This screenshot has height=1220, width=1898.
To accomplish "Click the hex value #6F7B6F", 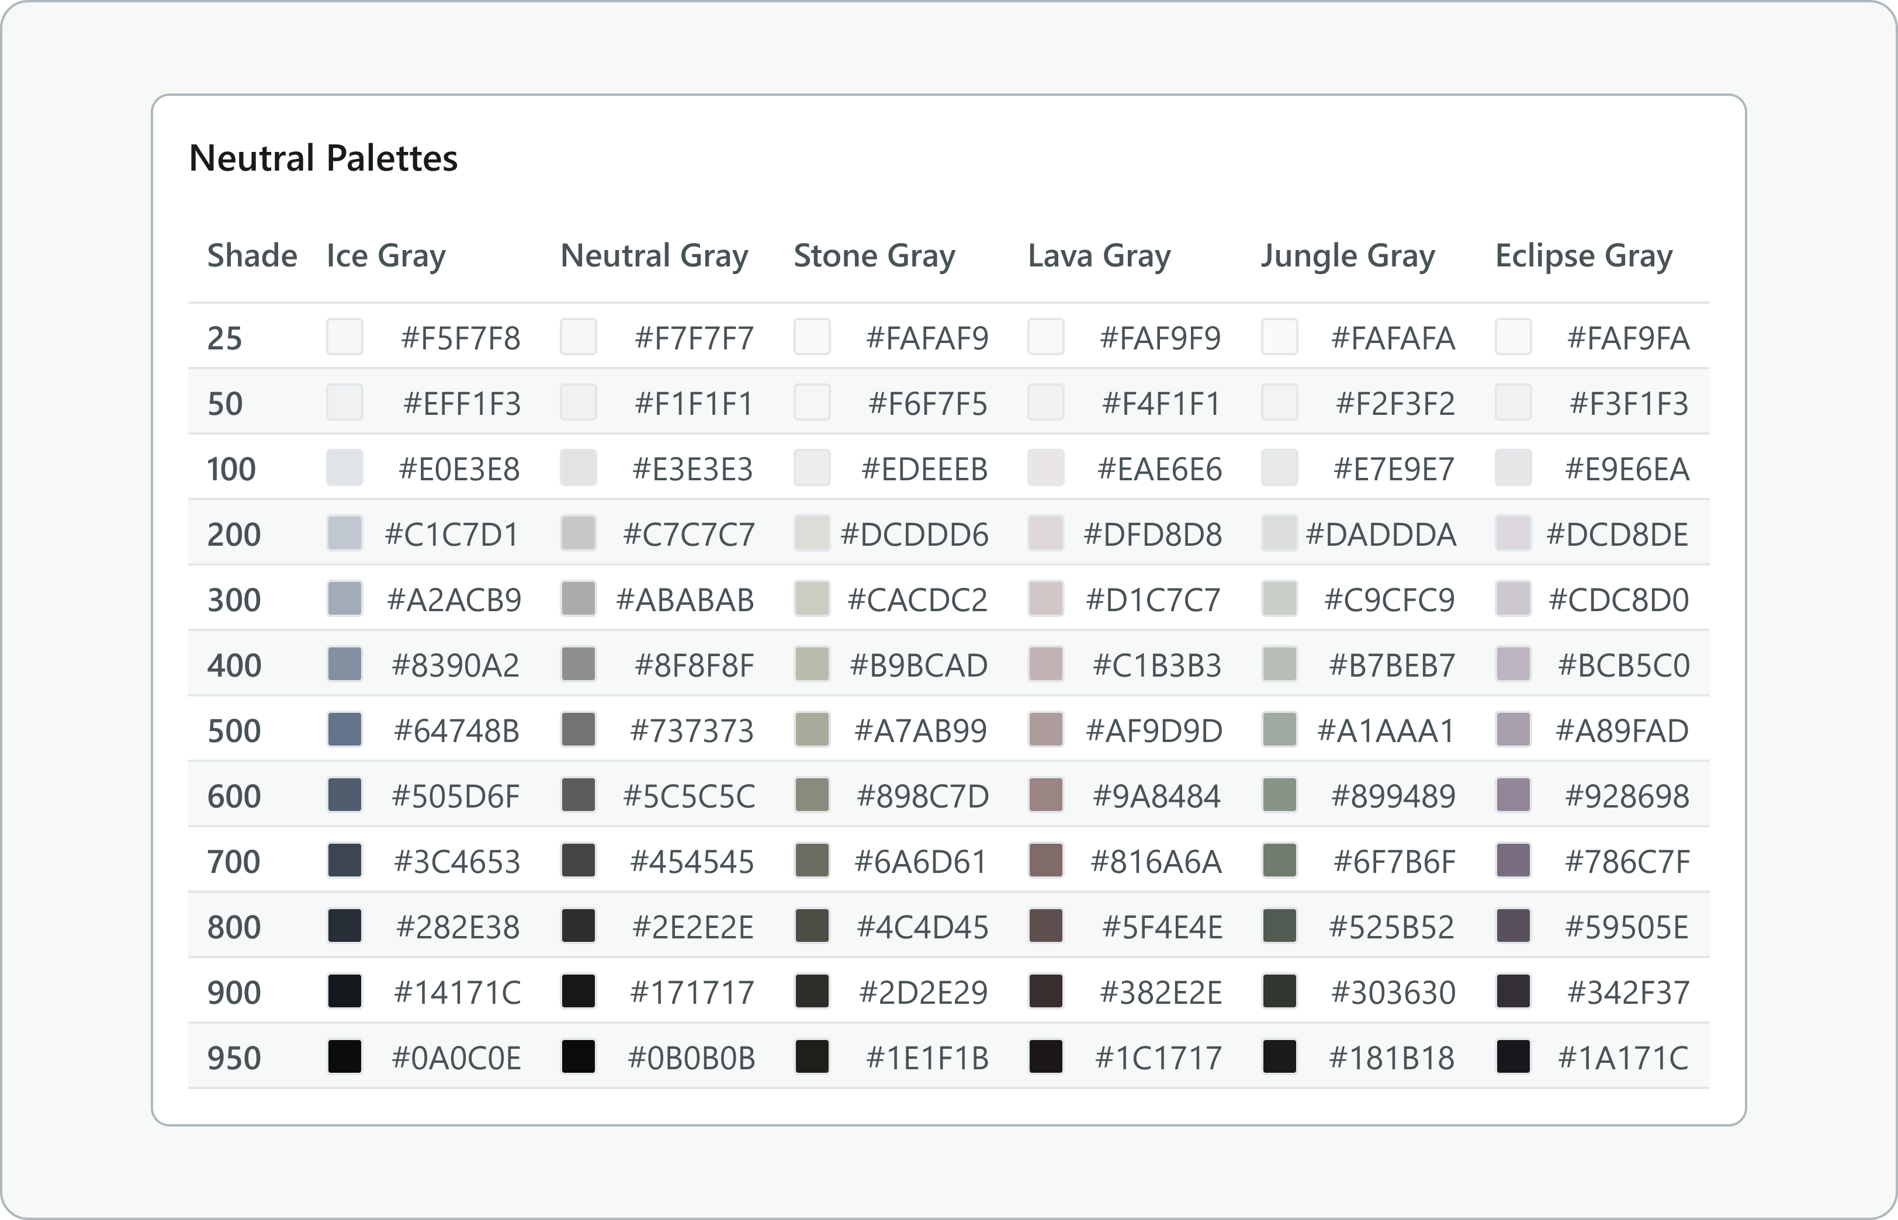I will pyautogui.click(x=1394, y=862).
